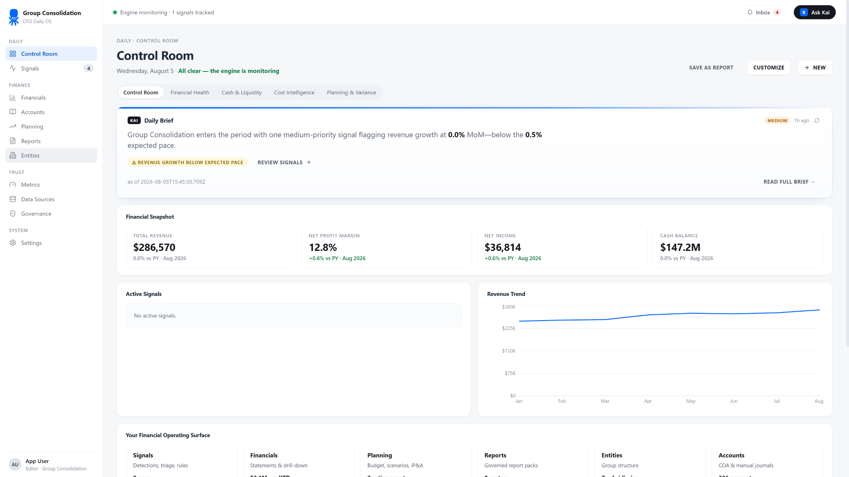The width and height of the screenshot is (849, 477).
Task: Click the New button with plus sign
Action: pyautogui.click(x=815, y=68)
